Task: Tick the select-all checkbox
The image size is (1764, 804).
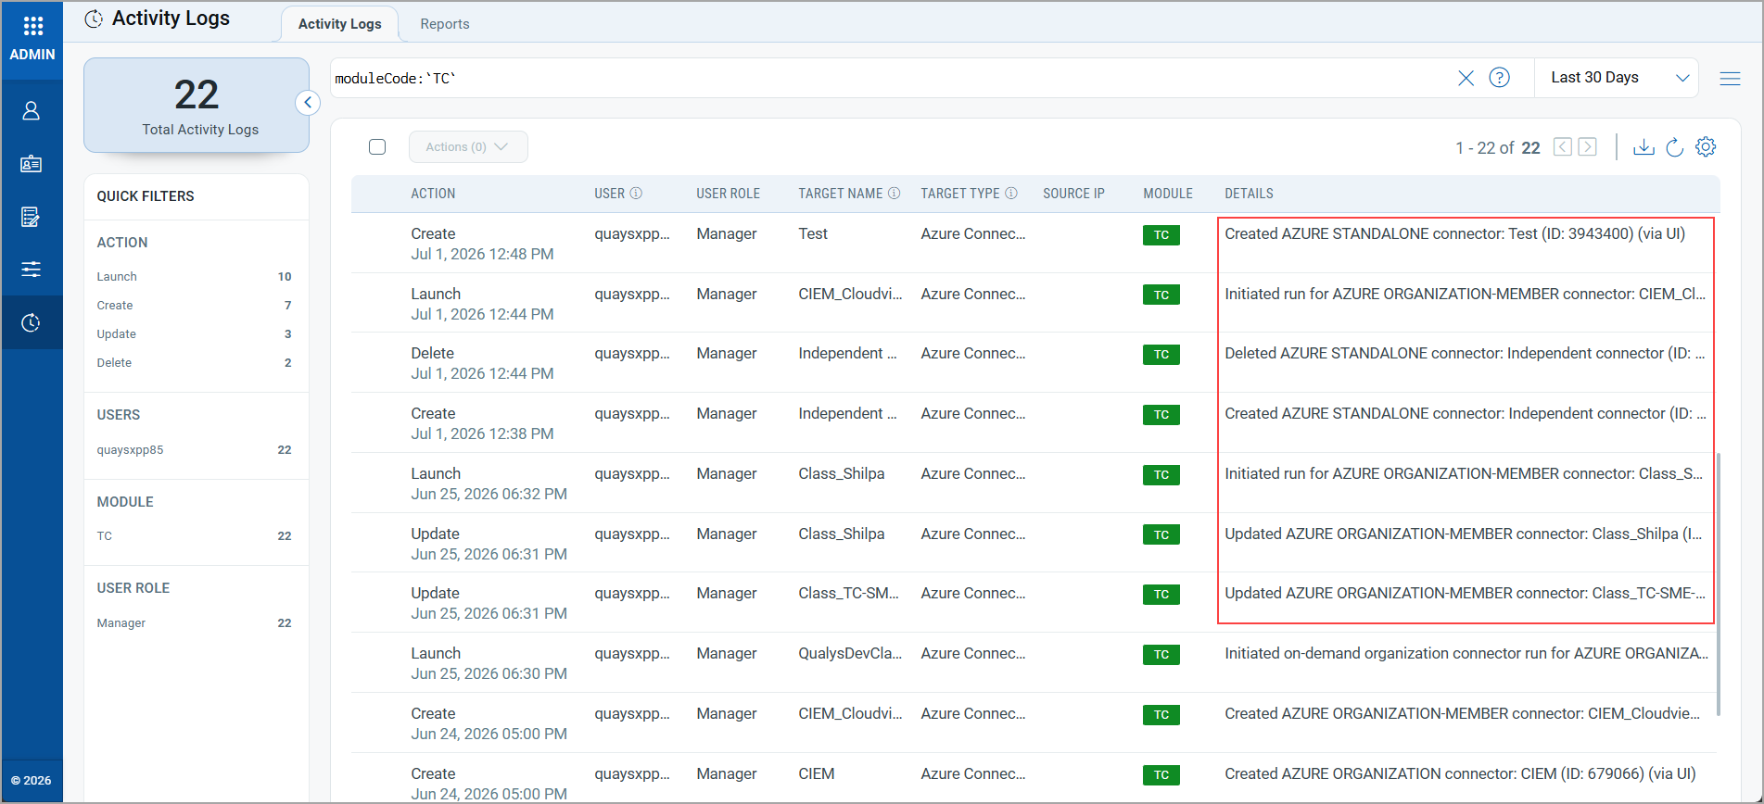Action: 377,147
